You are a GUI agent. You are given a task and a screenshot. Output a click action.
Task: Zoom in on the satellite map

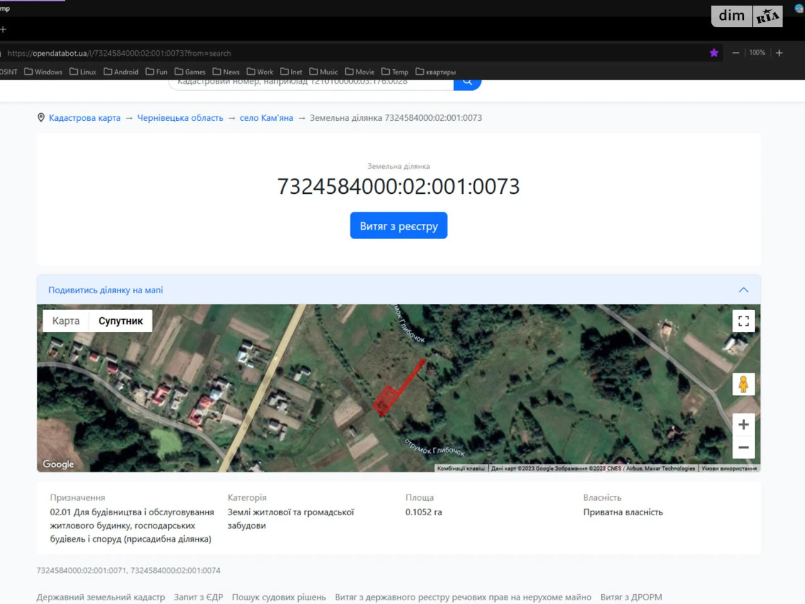click(743, 425)
